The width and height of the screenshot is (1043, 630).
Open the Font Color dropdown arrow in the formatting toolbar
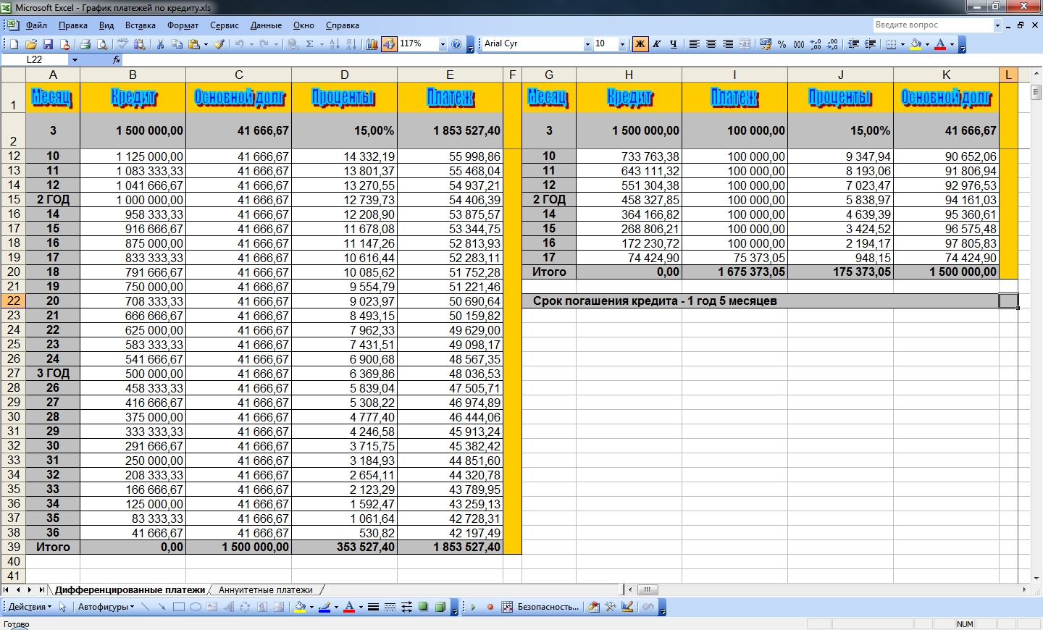(952, 44)
